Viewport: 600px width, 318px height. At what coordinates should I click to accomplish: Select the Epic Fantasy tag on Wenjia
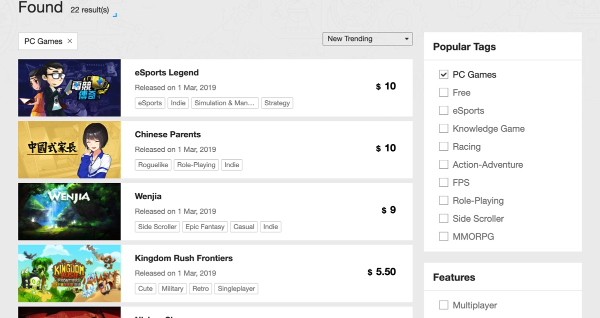click(x=205, y=227)
